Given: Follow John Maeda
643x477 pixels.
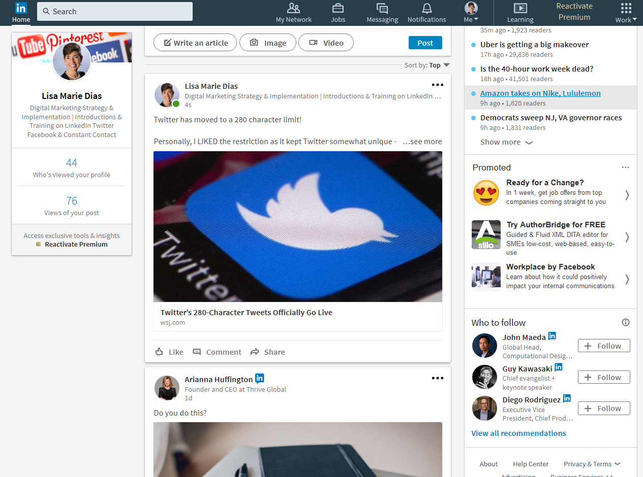Looking at the screenshot, I should coord(604,346).
